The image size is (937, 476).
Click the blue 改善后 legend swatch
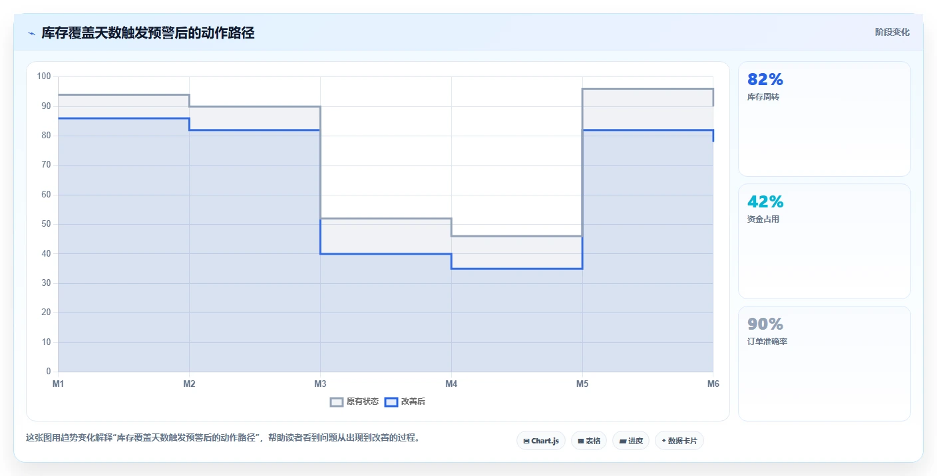tap(391, 402)
